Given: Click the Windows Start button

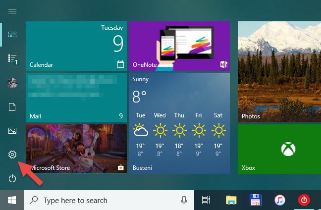Looking at the screenshot, I should point(12,200).
